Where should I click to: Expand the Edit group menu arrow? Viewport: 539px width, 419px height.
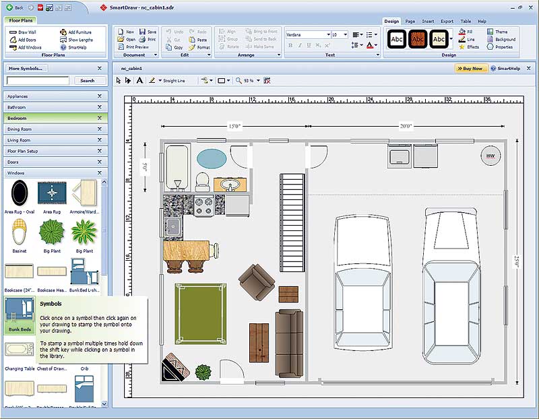(x=209, y=55)
